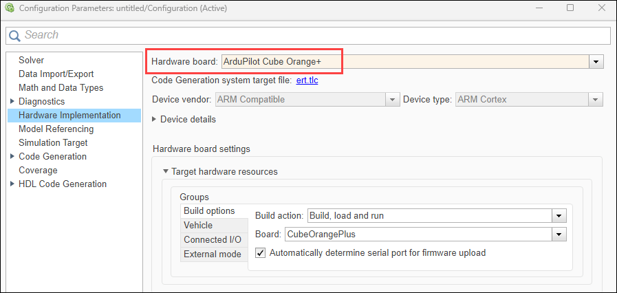Select the Build options group tab
The image size is (617, 293).
[214, 210]
